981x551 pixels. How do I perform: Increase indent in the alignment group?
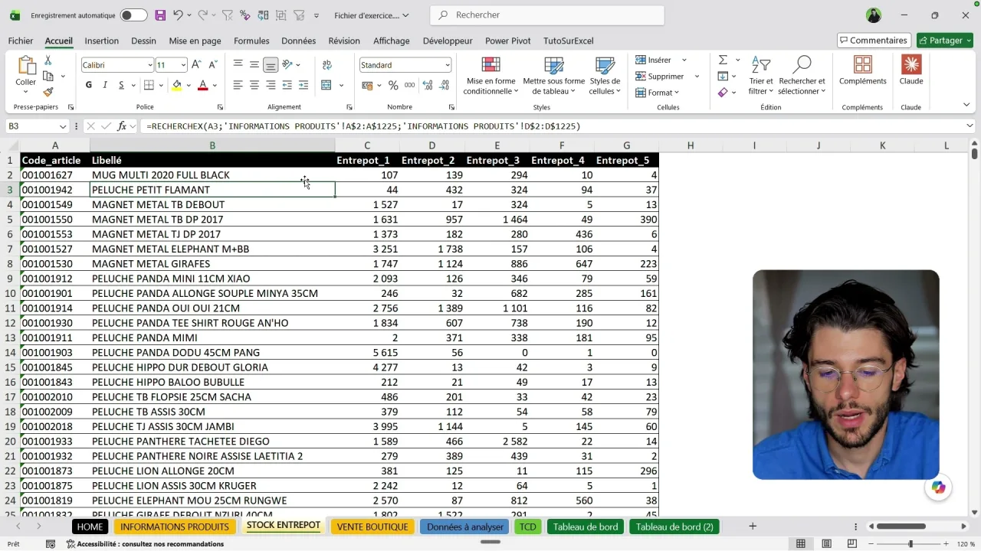point(303,85)
